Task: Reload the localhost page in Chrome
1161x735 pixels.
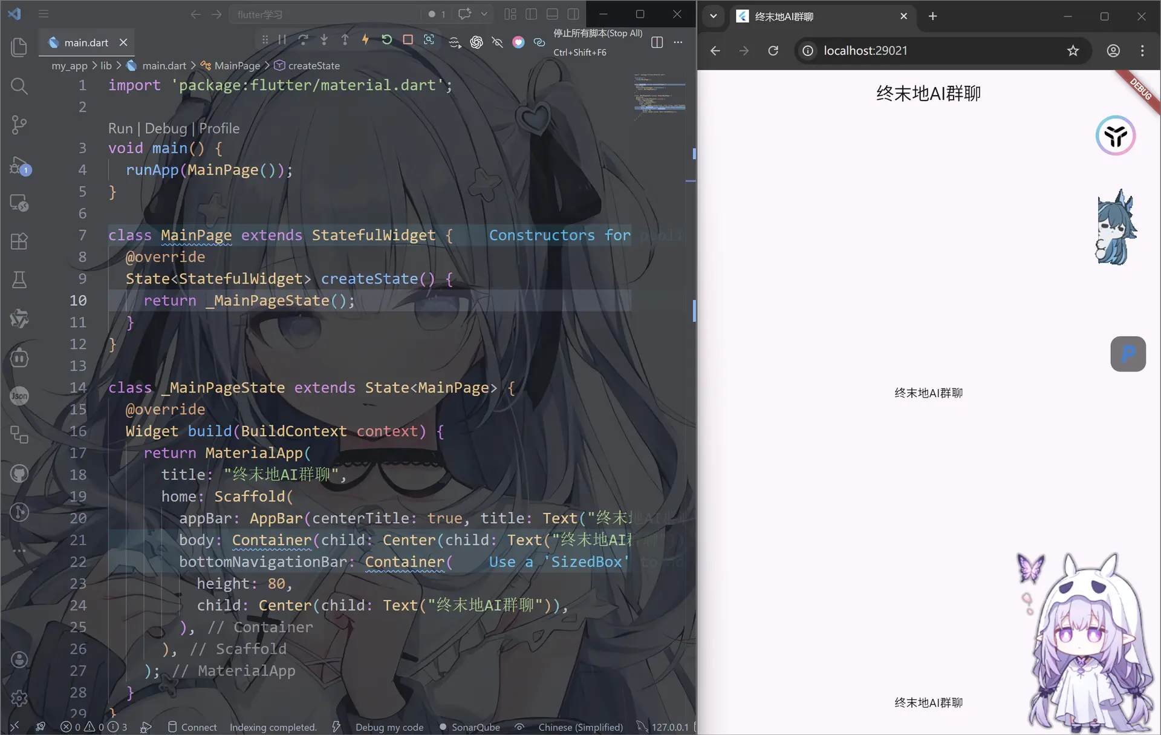Action: point(773,51)
